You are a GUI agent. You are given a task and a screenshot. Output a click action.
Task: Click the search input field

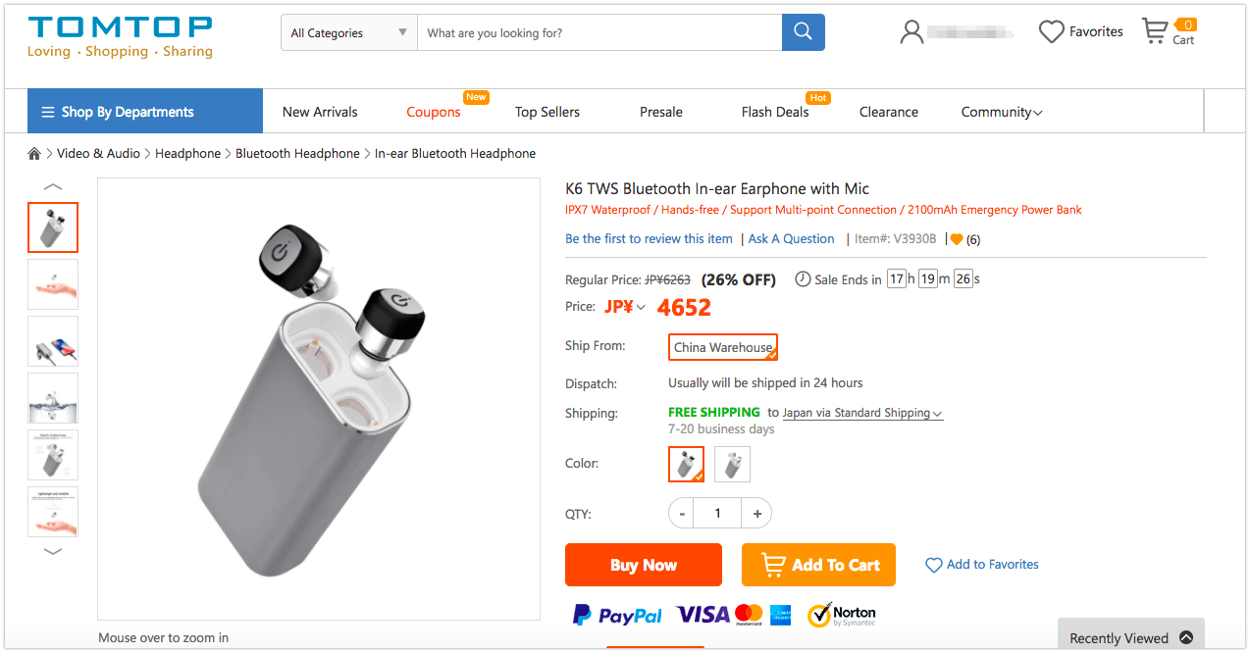tap(599, 32)
